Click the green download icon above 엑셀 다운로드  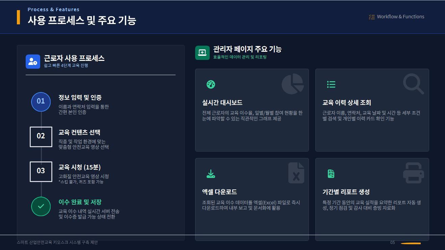pos(211,174)
